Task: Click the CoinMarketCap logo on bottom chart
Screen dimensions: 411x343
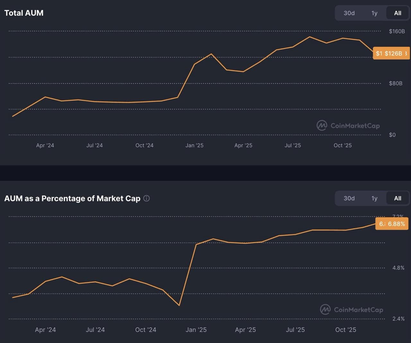Action: click(352, 310)
